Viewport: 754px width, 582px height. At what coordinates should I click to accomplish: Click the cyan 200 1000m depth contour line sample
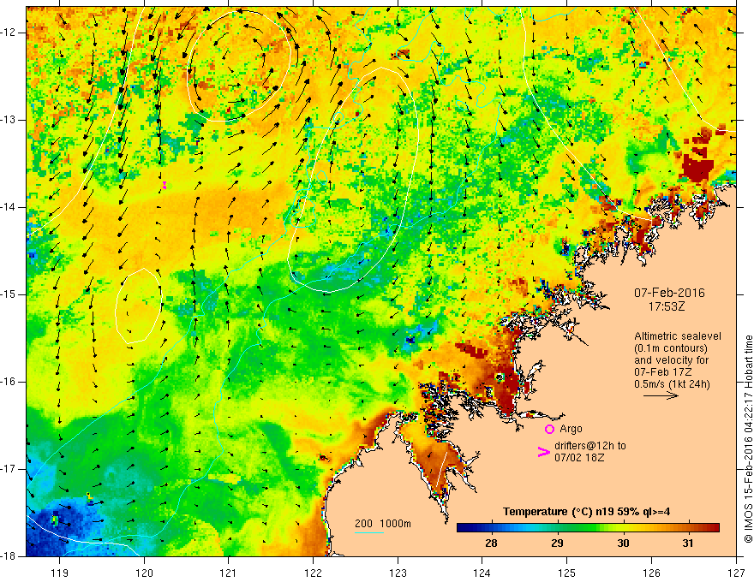click(x=369, y=532)
